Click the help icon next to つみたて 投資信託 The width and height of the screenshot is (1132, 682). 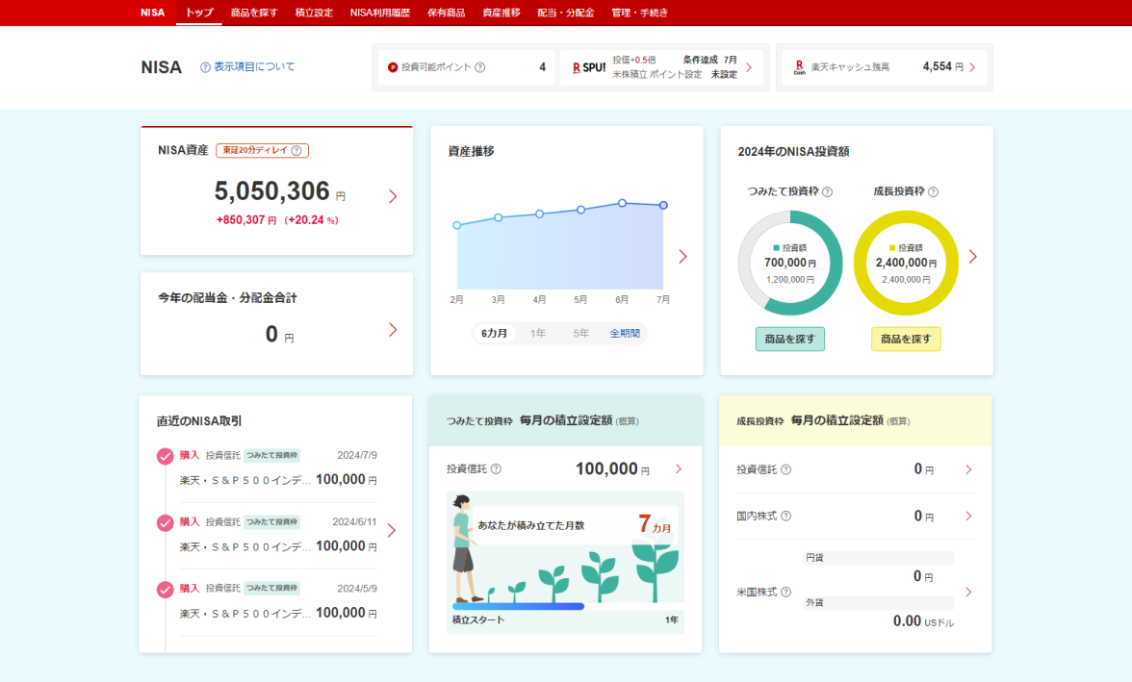click(496, 468)
